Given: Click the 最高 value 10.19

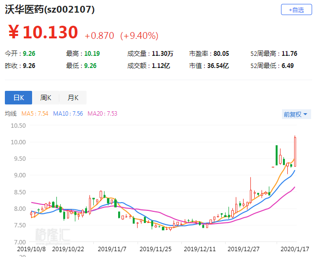Looking at the screenshot, I should click(x=92, y=53).
